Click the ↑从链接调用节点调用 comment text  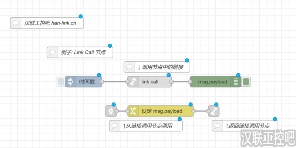[150, 126]
